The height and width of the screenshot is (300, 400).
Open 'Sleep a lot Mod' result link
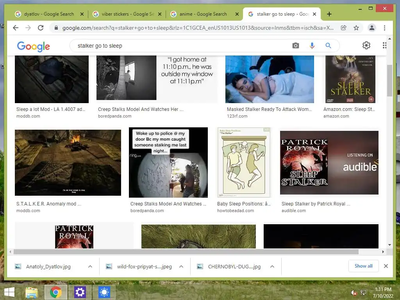(x=51, y=109)
